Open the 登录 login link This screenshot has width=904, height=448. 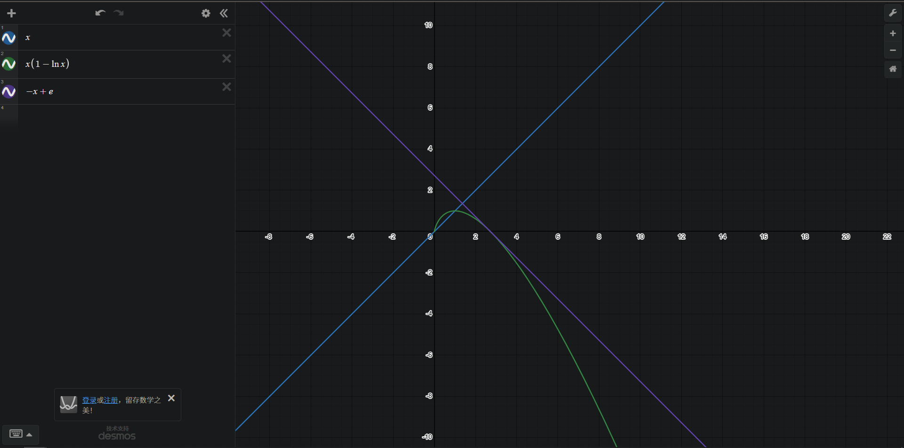(89, 400)
